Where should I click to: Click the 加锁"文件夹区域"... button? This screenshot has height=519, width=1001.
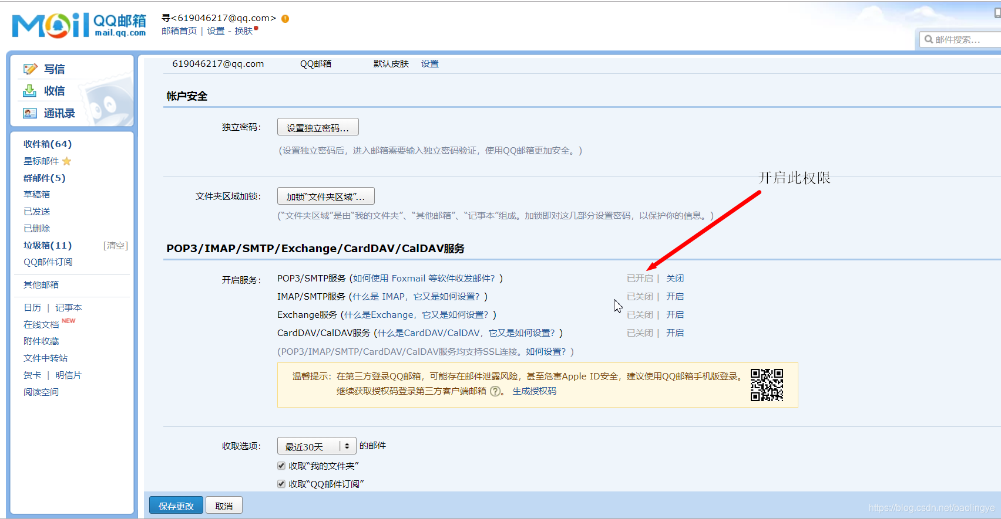point(326,196)
